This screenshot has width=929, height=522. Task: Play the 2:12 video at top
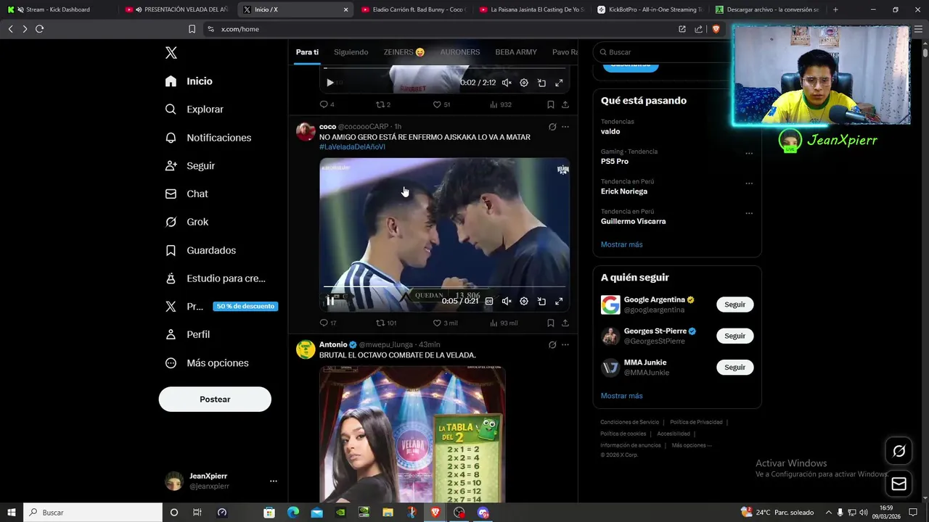pyautogui.click(x=330, y=83)
